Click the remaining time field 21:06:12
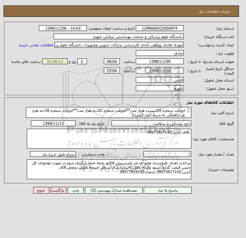 pyautogui.click(x=55, y=62)
